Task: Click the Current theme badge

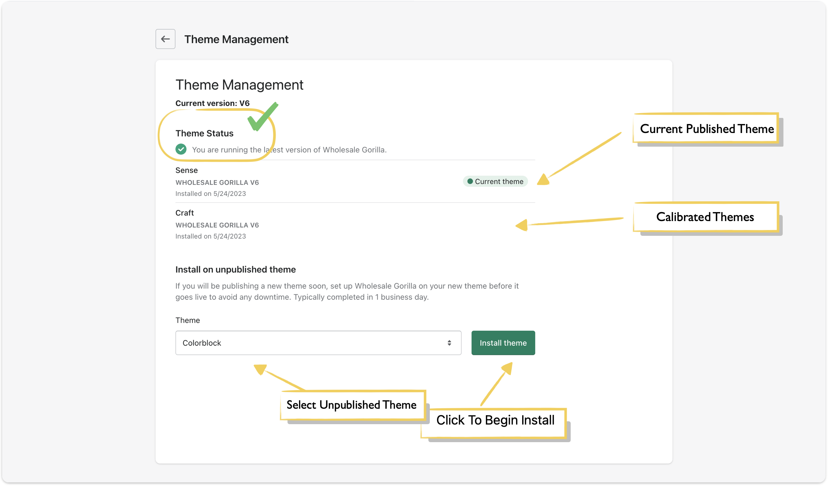Action: [x=495, y=182]
